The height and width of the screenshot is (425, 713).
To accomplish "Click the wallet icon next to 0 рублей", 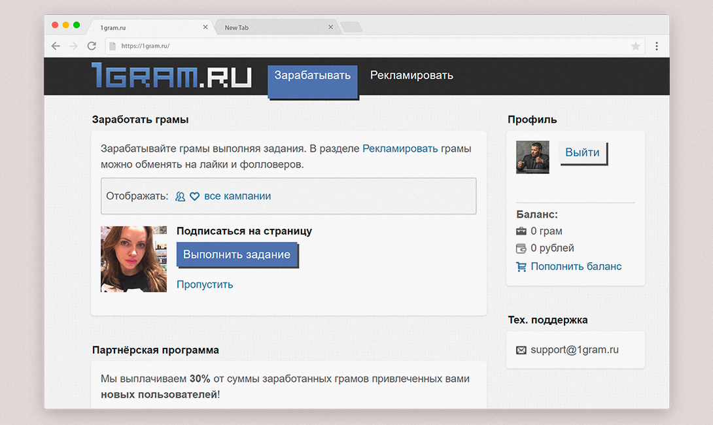I will pyautogui.click(x=521, y=248).
